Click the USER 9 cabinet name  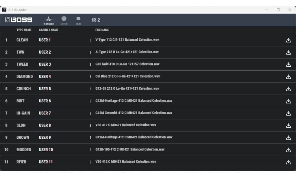[45, 138]
